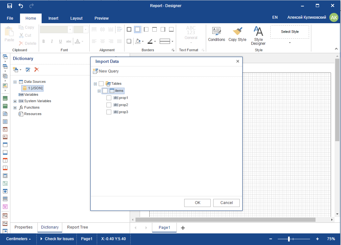Toggle shadow border icon
341x245 pixels.
coord(129,41)
